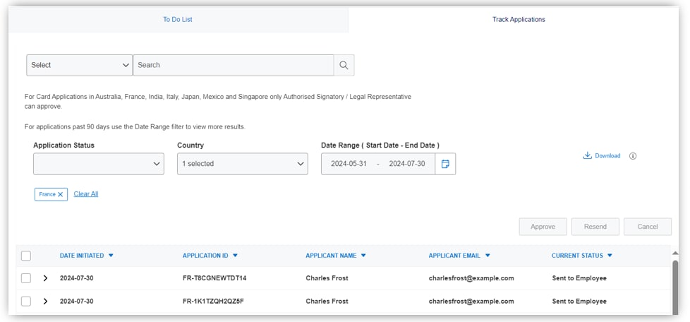Screen dimensions: 690x322
Task: Switch to the Track Applications tab
Action: [x=519, y=19]
